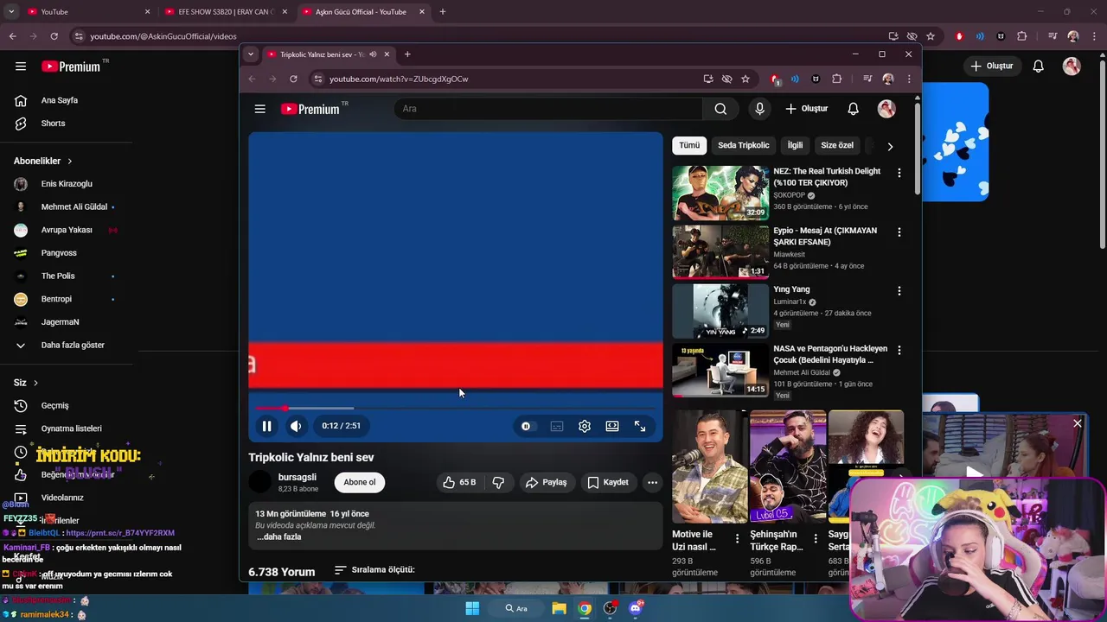Select the İlgili filter chip
1107x622 pixels.
tap(795, 145)
